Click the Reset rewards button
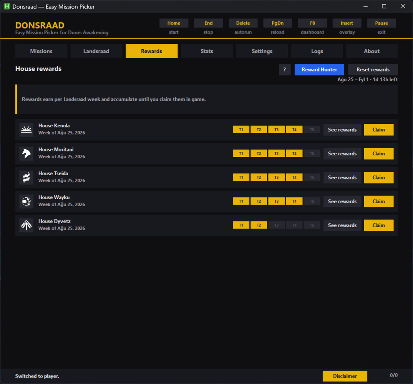Screen dimensions: 413x384 point(373,69)
